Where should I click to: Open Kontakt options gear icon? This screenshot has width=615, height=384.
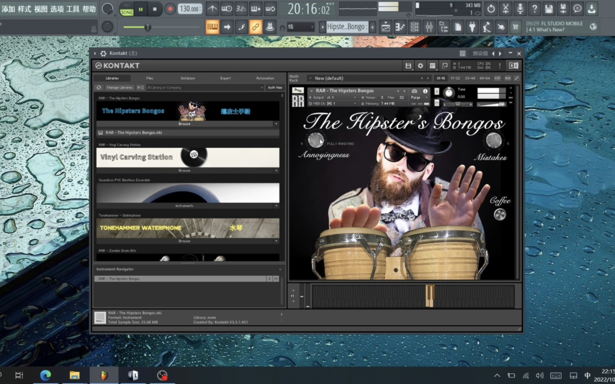click(420, 65)
